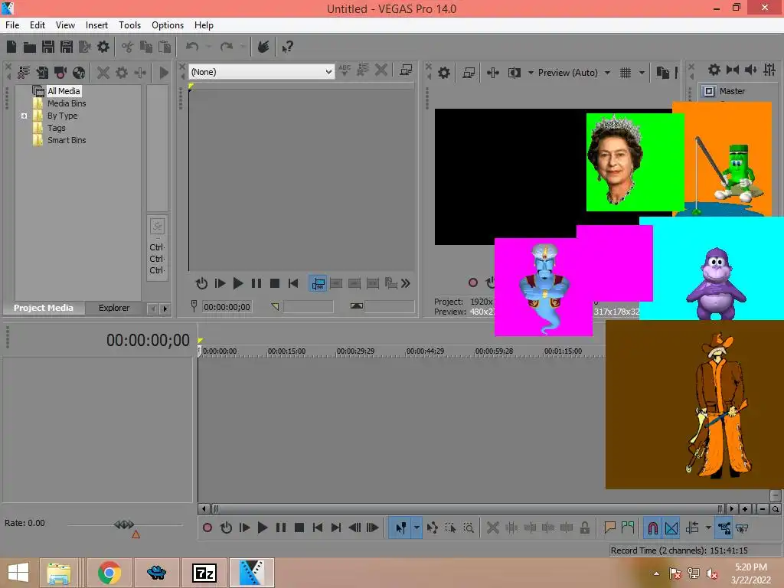The width and height of the screenshot is (784, 588).
Task: Copy Snapshot to Clipboard in preview toolbar
Action: (x=663, y=73)
